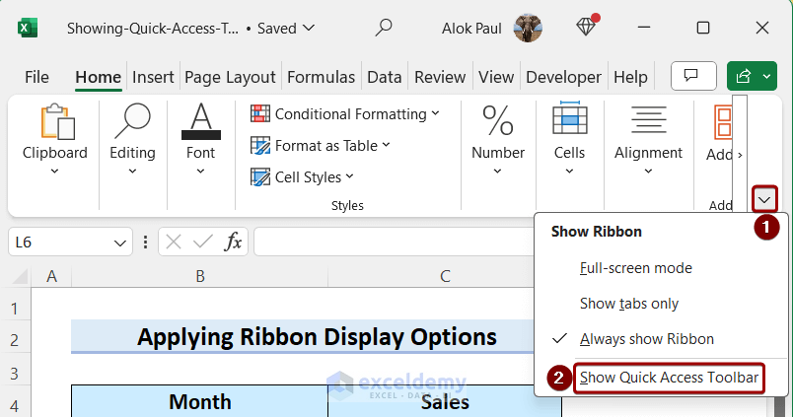Viewport: 793px width, 417px height.
Task: Open the Comments speech bubble button
Action: tap(692, 76)
